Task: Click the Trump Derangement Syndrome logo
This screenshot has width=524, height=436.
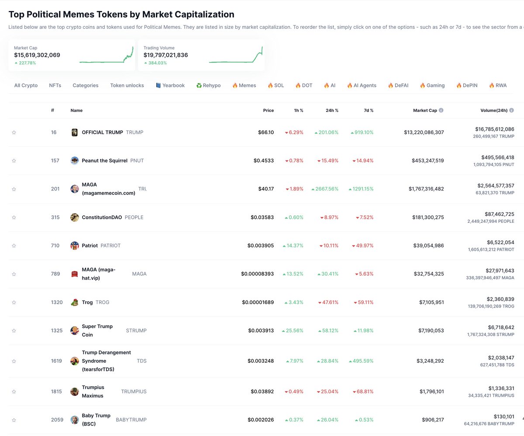Action: (75, 361)
